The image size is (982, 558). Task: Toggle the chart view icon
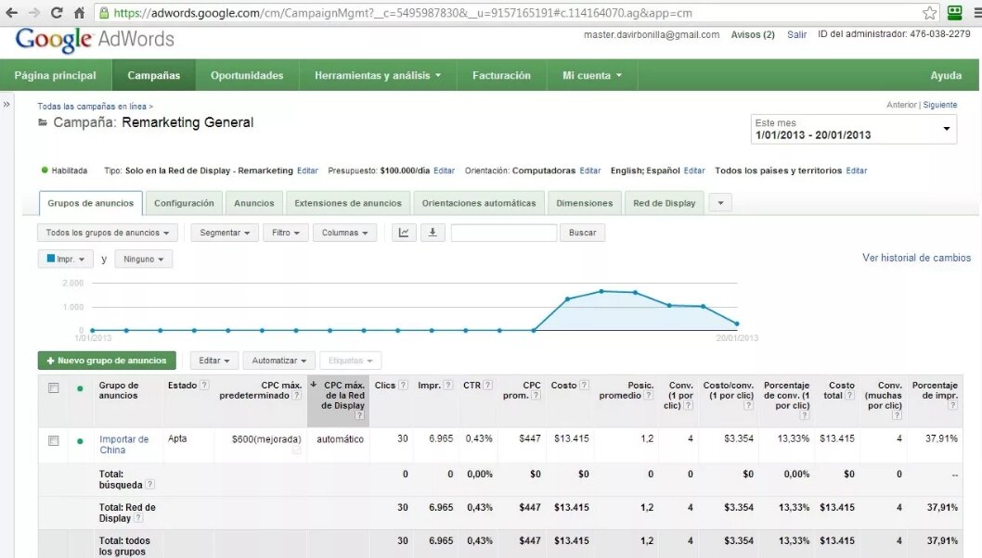[404, 233]
